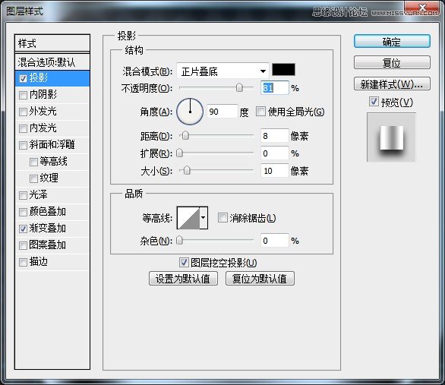Click the 新建样式(W)... button
The image size is (445, 385).
click(392, 84)
